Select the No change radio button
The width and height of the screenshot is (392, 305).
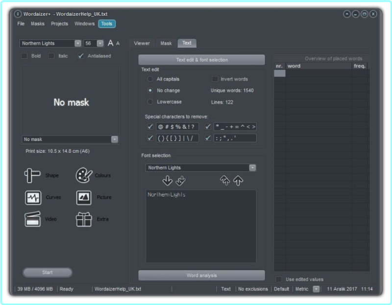(150, 91)
